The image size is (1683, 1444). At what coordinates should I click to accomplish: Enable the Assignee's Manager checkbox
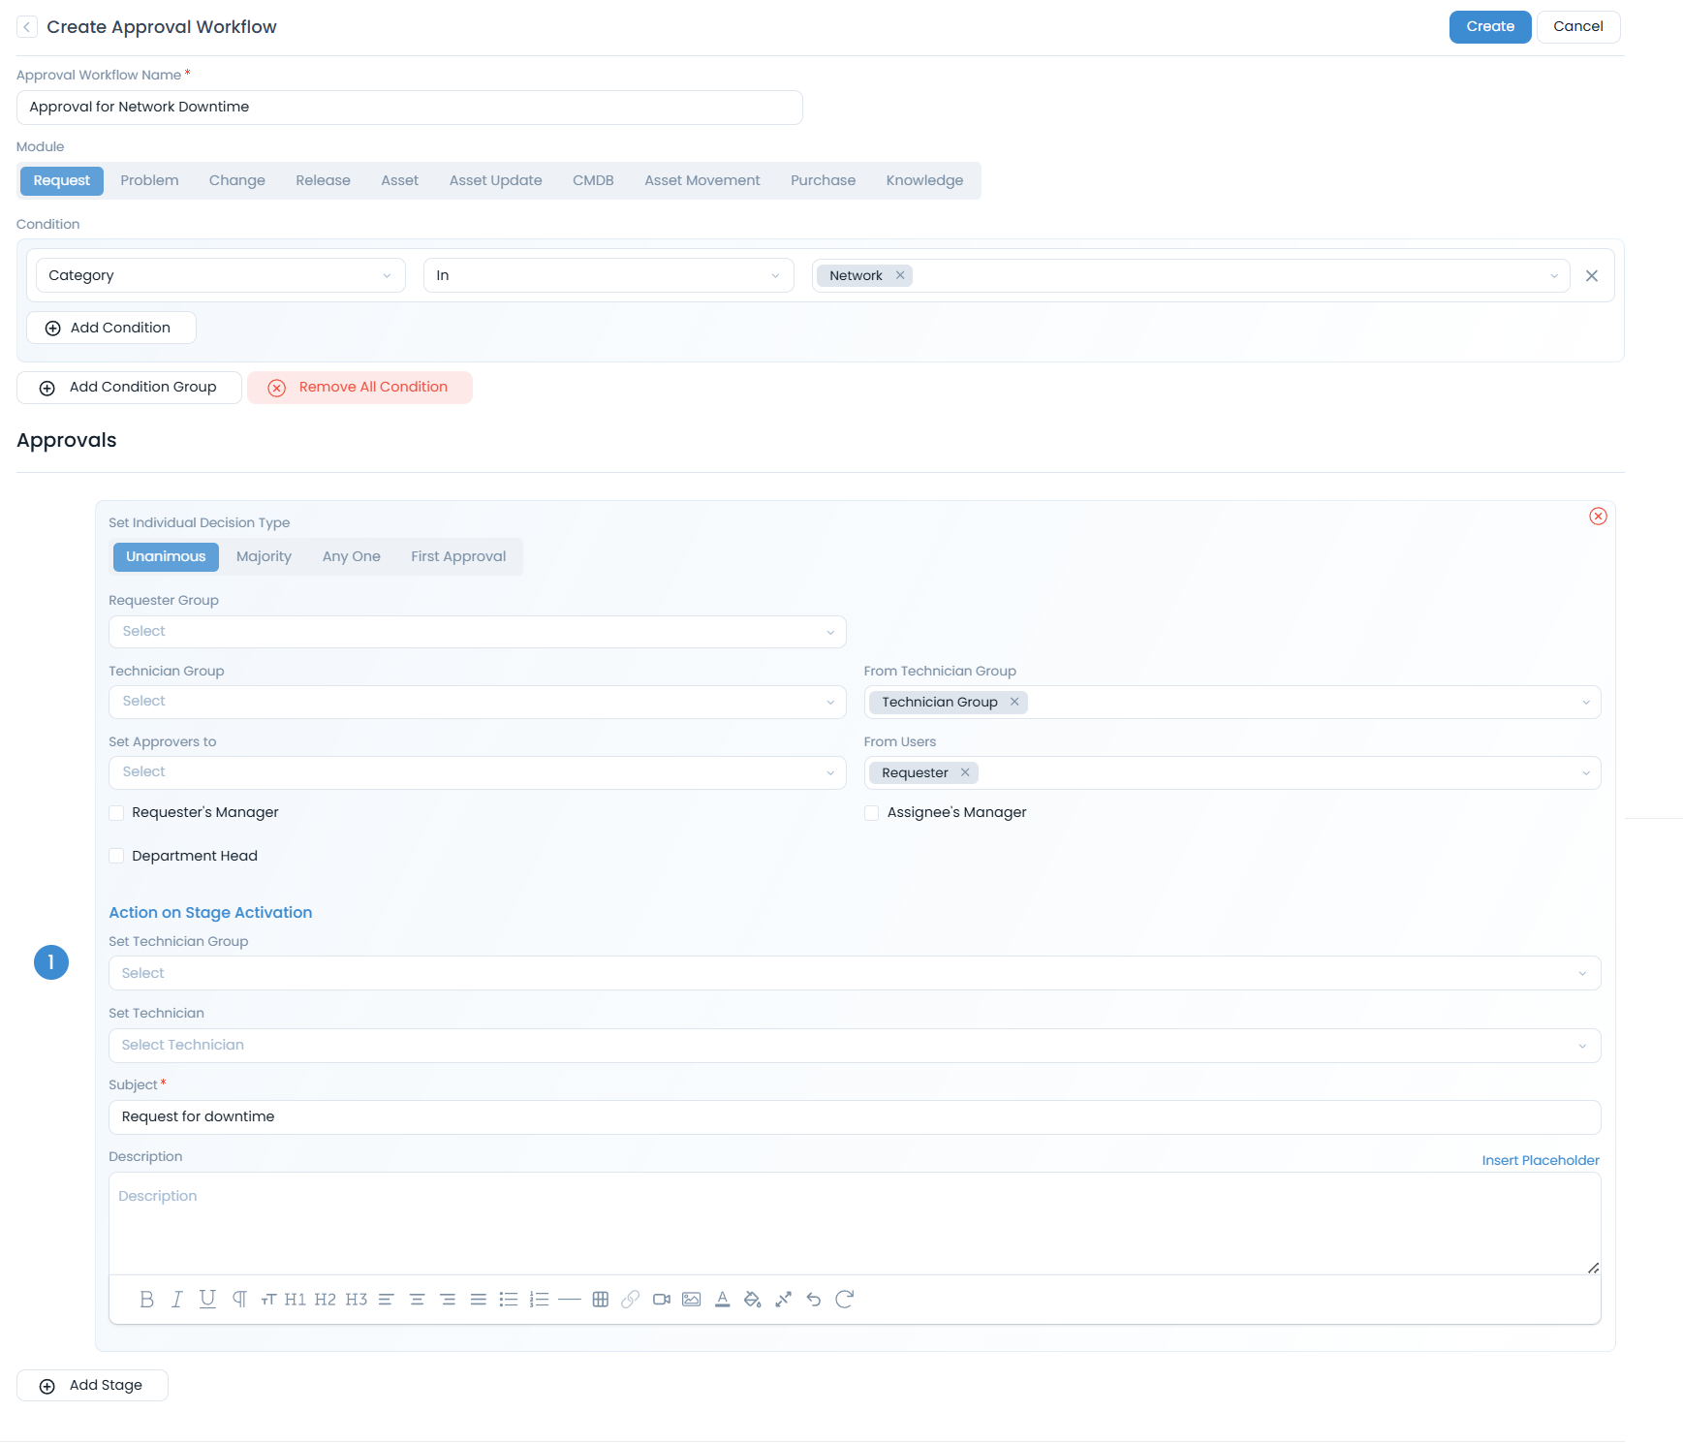(871, 812)
